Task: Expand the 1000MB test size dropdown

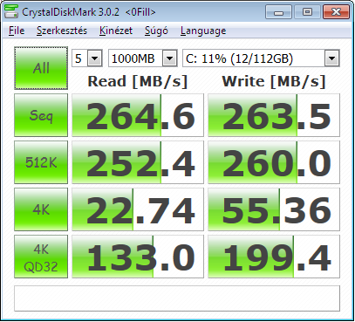Action: coord(169,58)
